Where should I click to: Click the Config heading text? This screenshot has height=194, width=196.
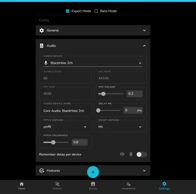pos(44,20)
